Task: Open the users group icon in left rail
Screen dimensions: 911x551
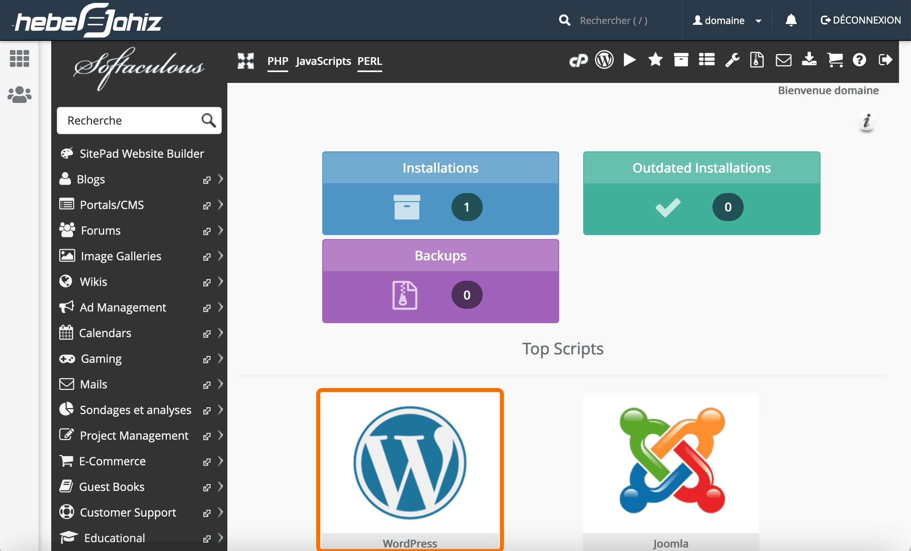Action: coord(19,95)
